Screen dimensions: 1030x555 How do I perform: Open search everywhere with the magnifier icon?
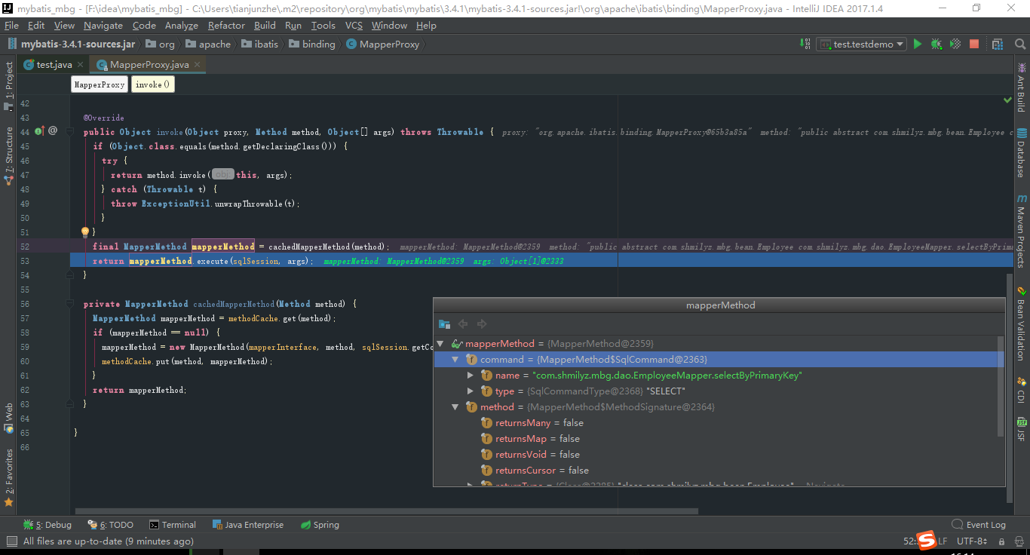(x=1020, y=44)
